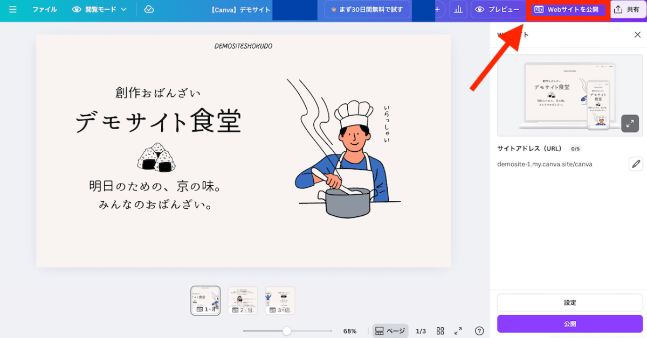The height and width of the screenshot is (338, 647).
Task: Enter fullscreen with the expand arrows icon
Action: point(458,331)
